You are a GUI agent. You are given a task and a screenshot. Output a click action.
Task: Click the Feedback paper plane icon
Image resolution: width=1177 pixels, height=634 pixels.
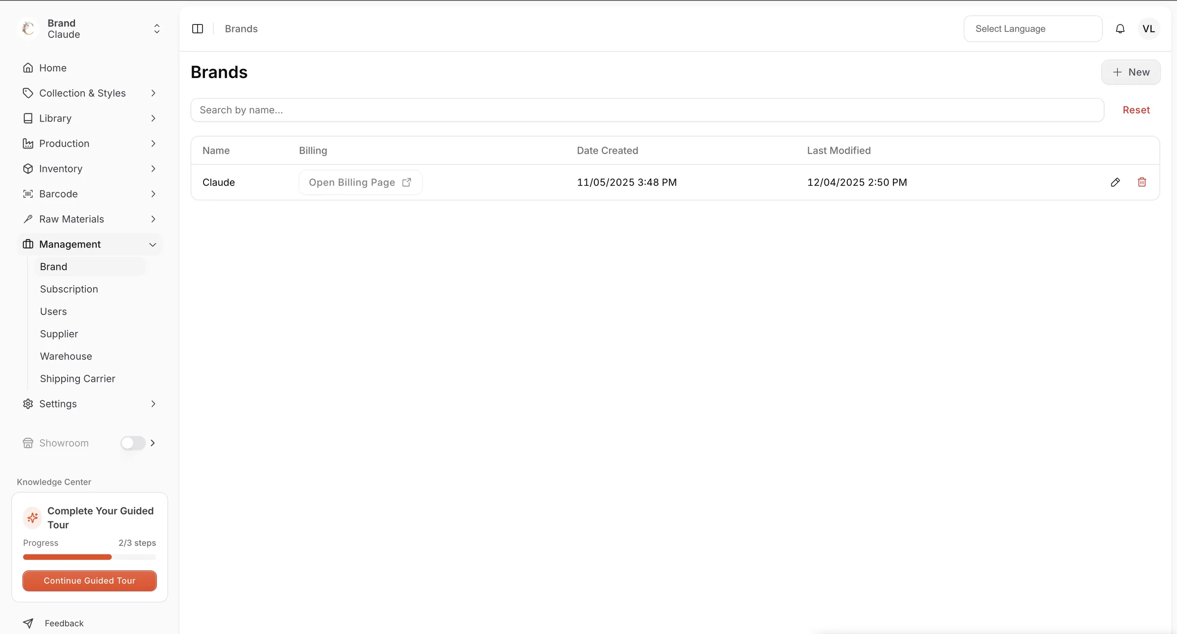tap(28, 623)
